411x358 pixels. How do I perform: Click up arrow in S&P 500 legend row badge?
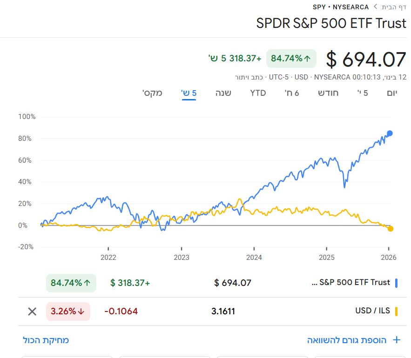point(87,283)
